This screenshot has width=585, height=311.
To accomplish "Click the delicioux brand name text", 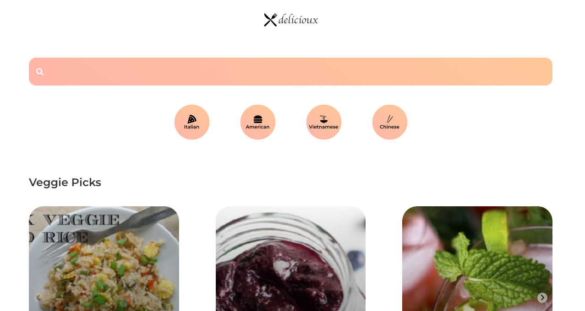I will click(x=298, y=20).
